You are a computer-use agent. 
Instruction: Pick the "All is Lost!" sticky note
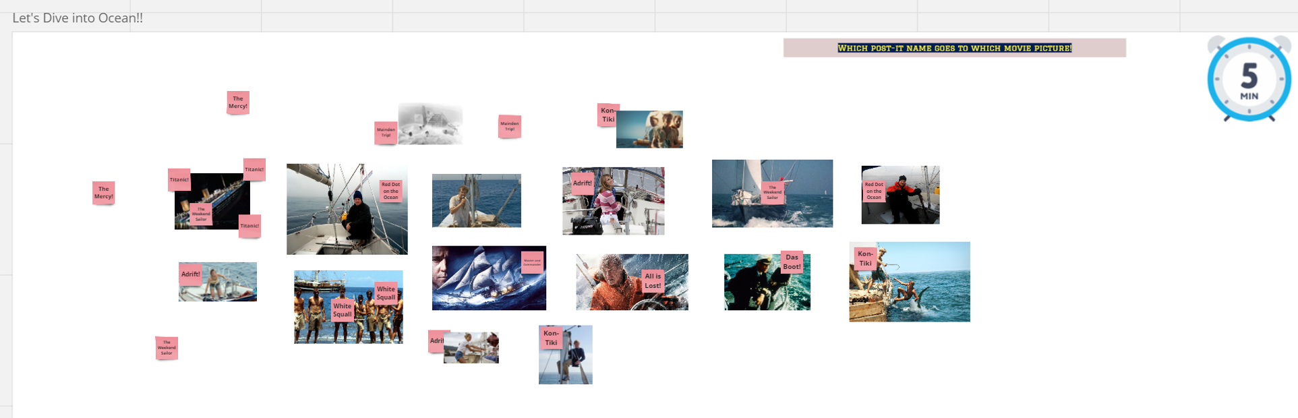[653, 281]
